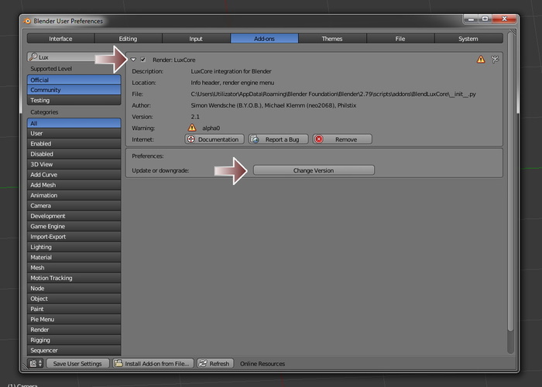542x387 pixels.
Task: Disable the Render: LuxCore add-on checkbox
Action: point(143,59)
